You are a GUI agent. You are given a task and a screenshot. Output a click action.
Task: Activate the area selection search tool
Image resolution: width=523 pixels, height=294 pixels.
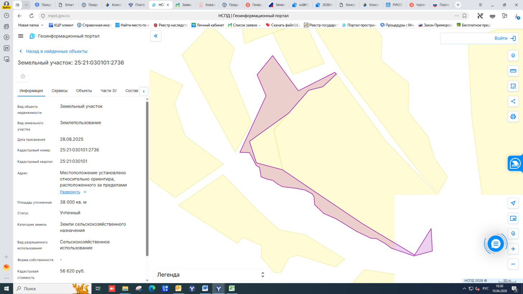[513, 86]
